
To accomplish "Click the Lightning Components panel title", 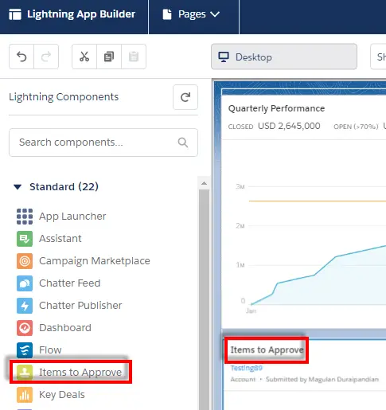I will point(64,97).
